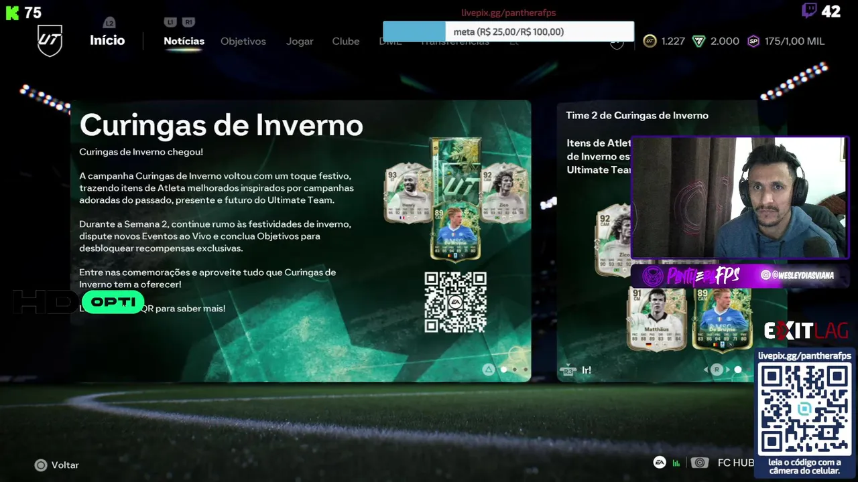Click the left arrow next to R icon
858x482 pixels.
point(705,370)
